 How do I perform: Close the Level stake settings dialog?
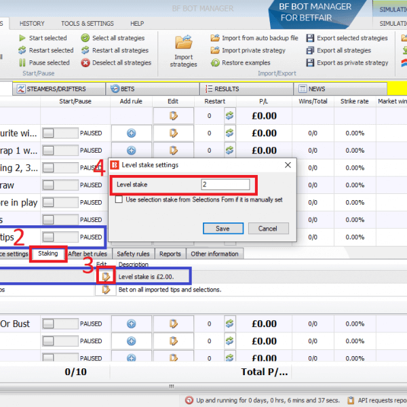click(288, 165)
